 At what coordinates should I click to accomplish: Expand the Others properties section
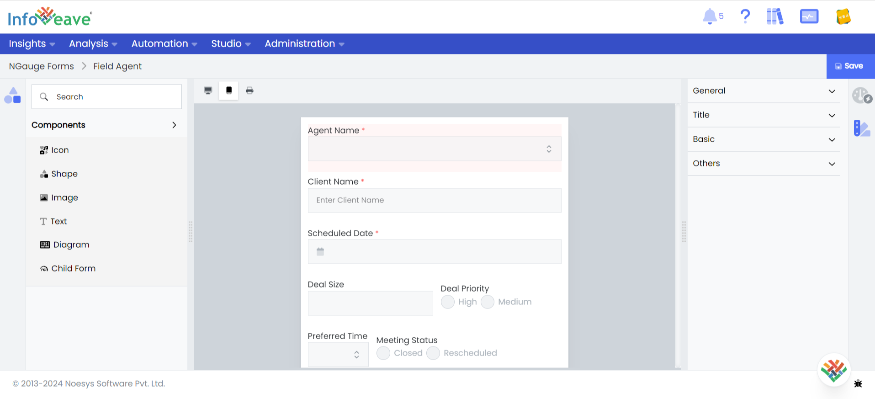click(x=764, y=164)
